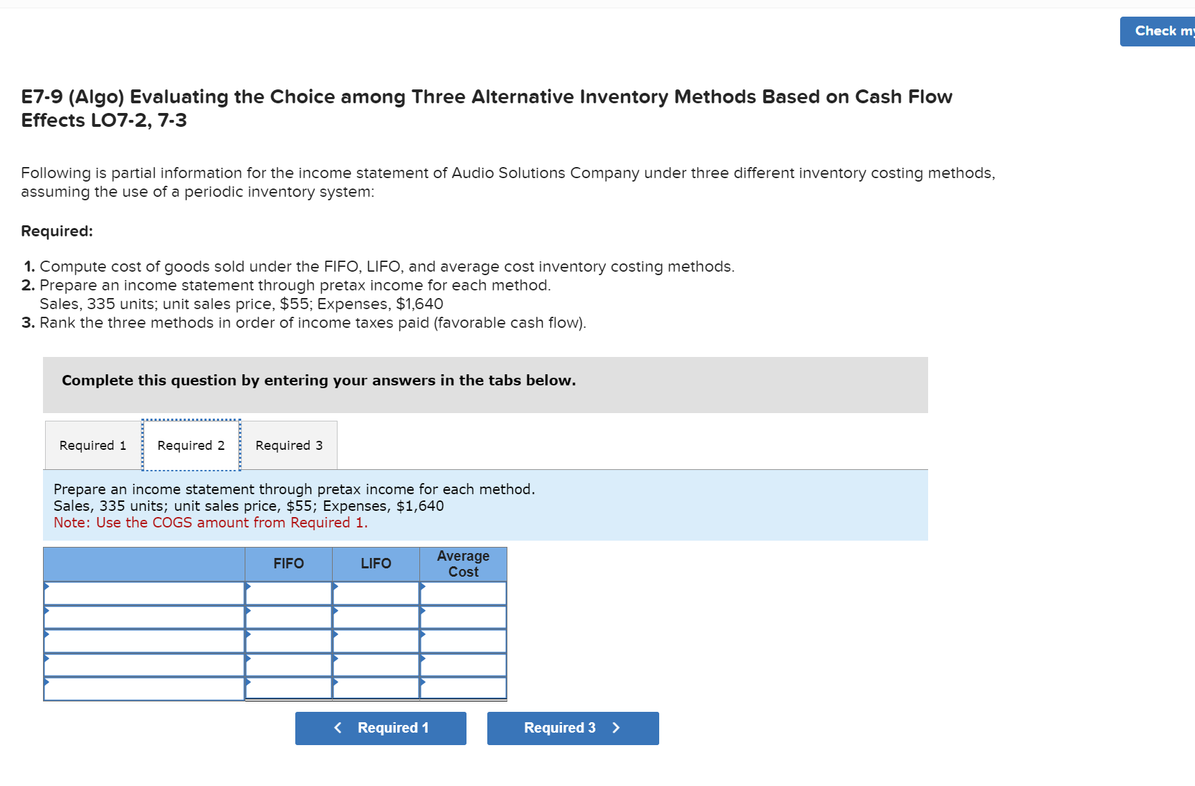1195x786 pixels.
Task: Click the Required 3 navigation button
Action: coord(573,728)
